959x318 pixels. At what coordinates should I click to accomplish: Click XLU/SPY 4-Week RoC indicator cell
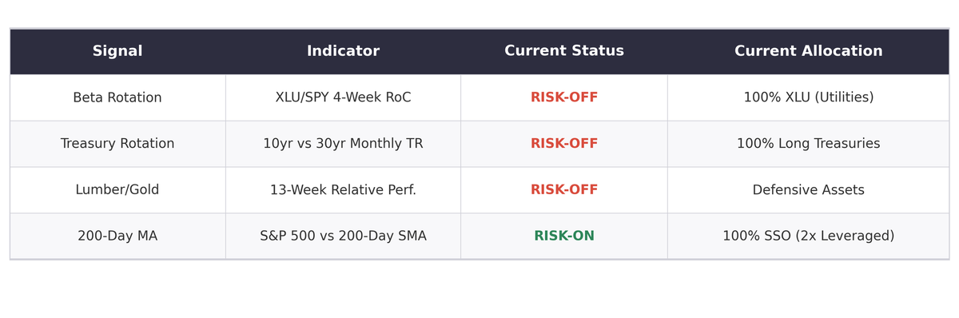[343, 97]
